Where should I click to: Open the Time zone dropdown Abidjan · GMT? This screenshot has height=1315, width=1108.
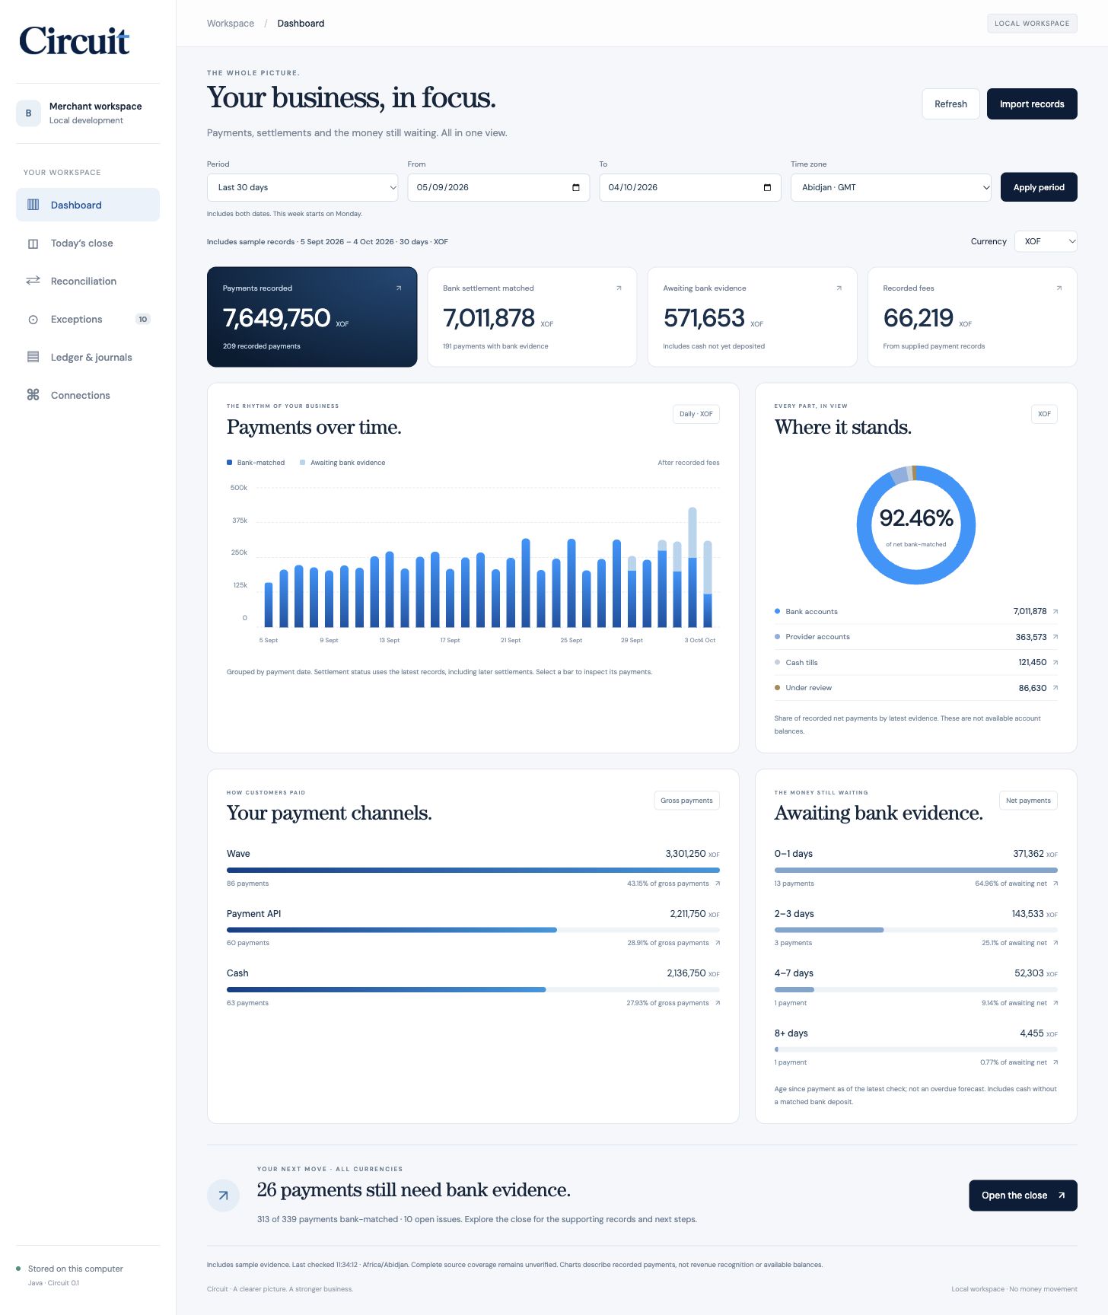pyautogui.click(x=890, y=187)
